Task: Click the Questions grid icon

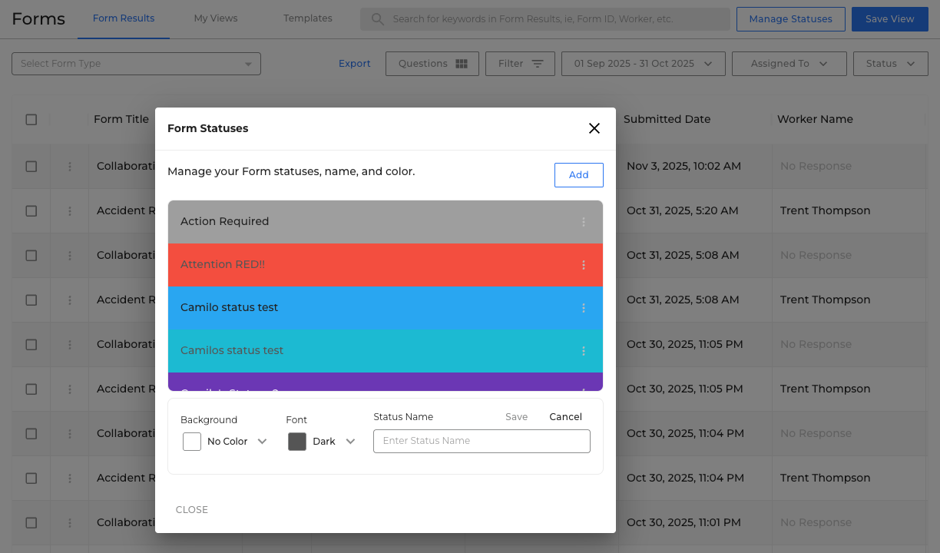Action: pyautogui.click(x=462, y=64)
